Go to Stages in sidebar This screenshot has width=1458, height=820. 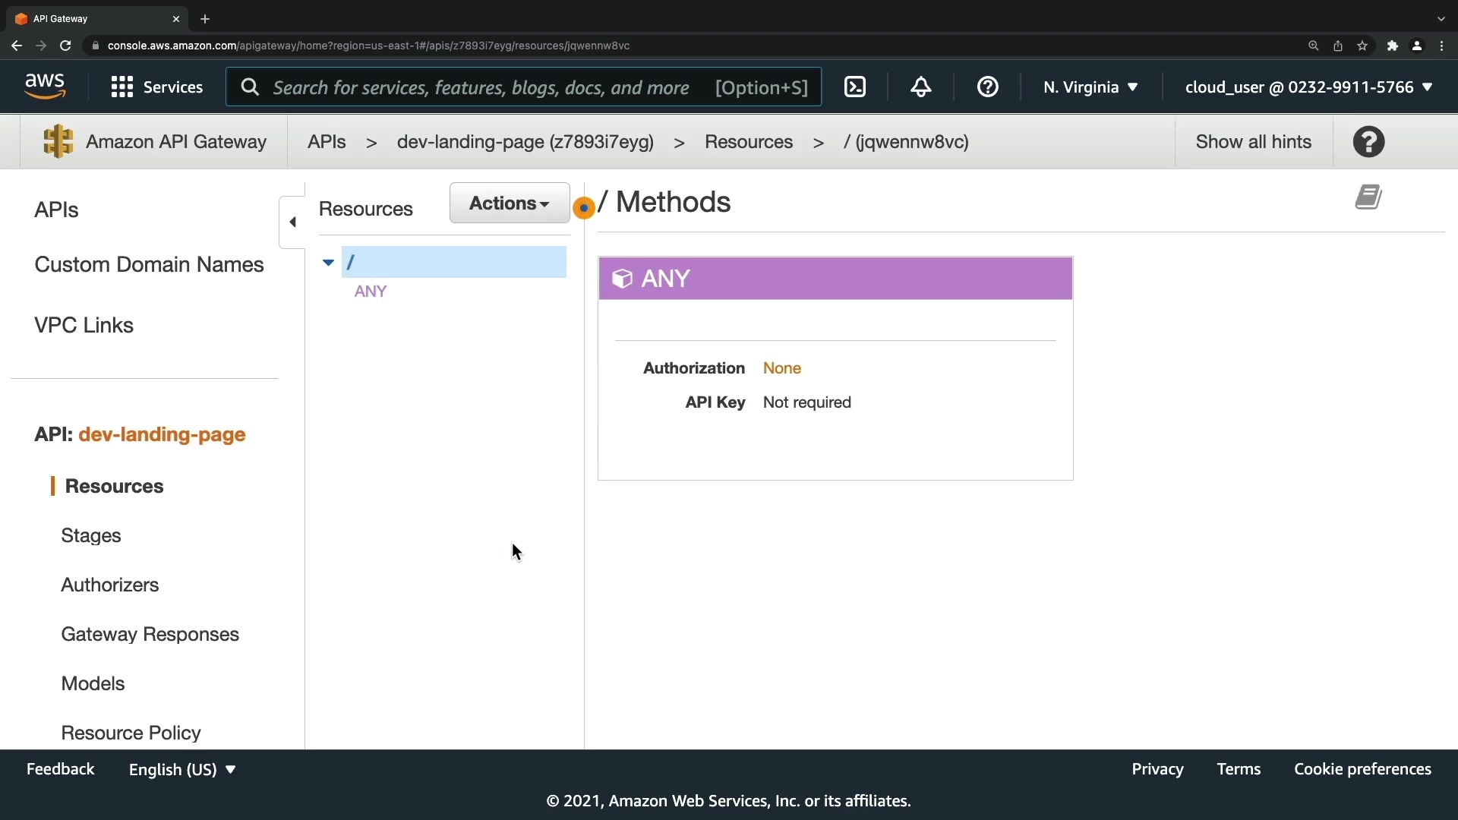(91, 535)
